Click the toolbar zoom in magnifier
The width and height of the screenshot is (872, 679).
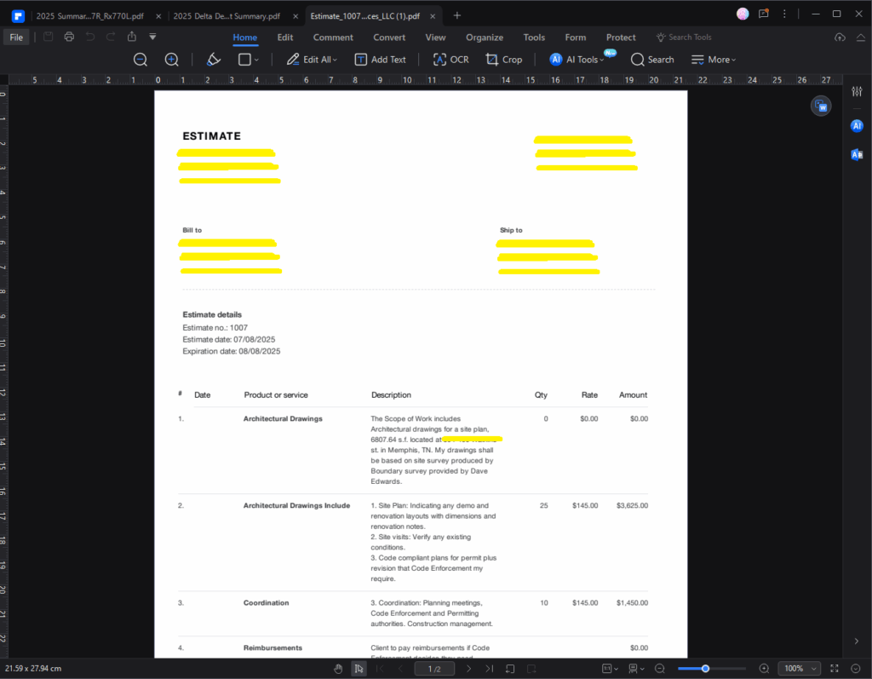pos(172,60)
